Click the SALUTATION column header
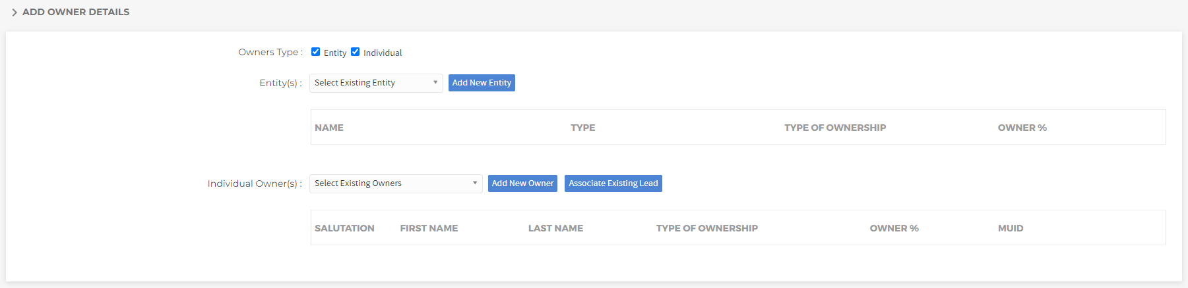The image size is (1188, 288). (x=344, y=228)
